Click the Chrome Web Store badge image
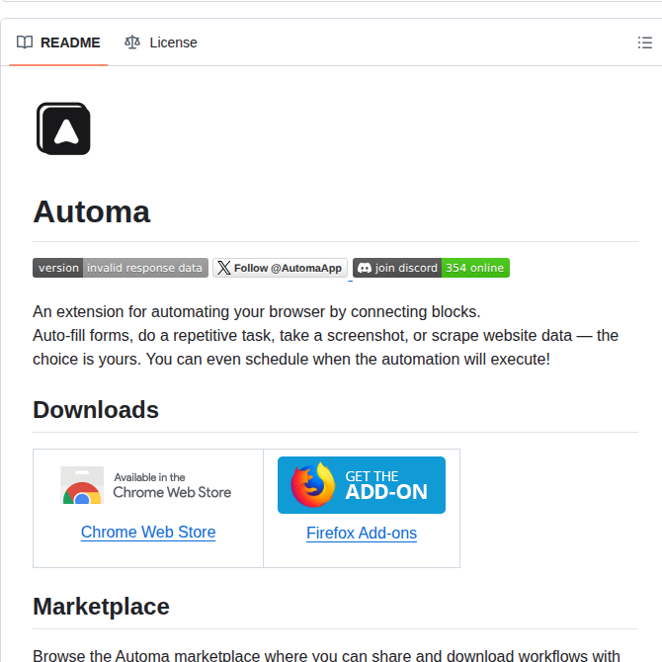Viewport: 662px width, 662px height. pos(148,485)
